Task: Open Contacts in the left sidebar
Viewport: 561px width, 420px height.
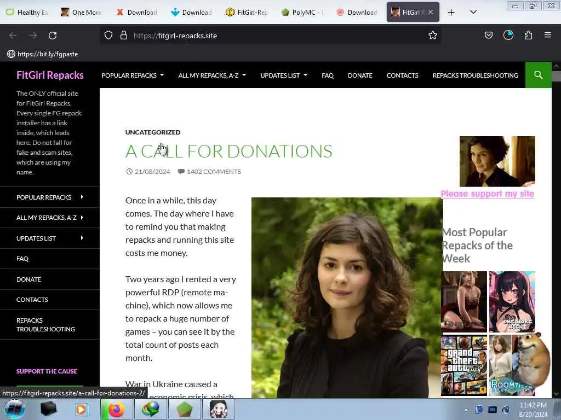Action: (x=32, y=300)
